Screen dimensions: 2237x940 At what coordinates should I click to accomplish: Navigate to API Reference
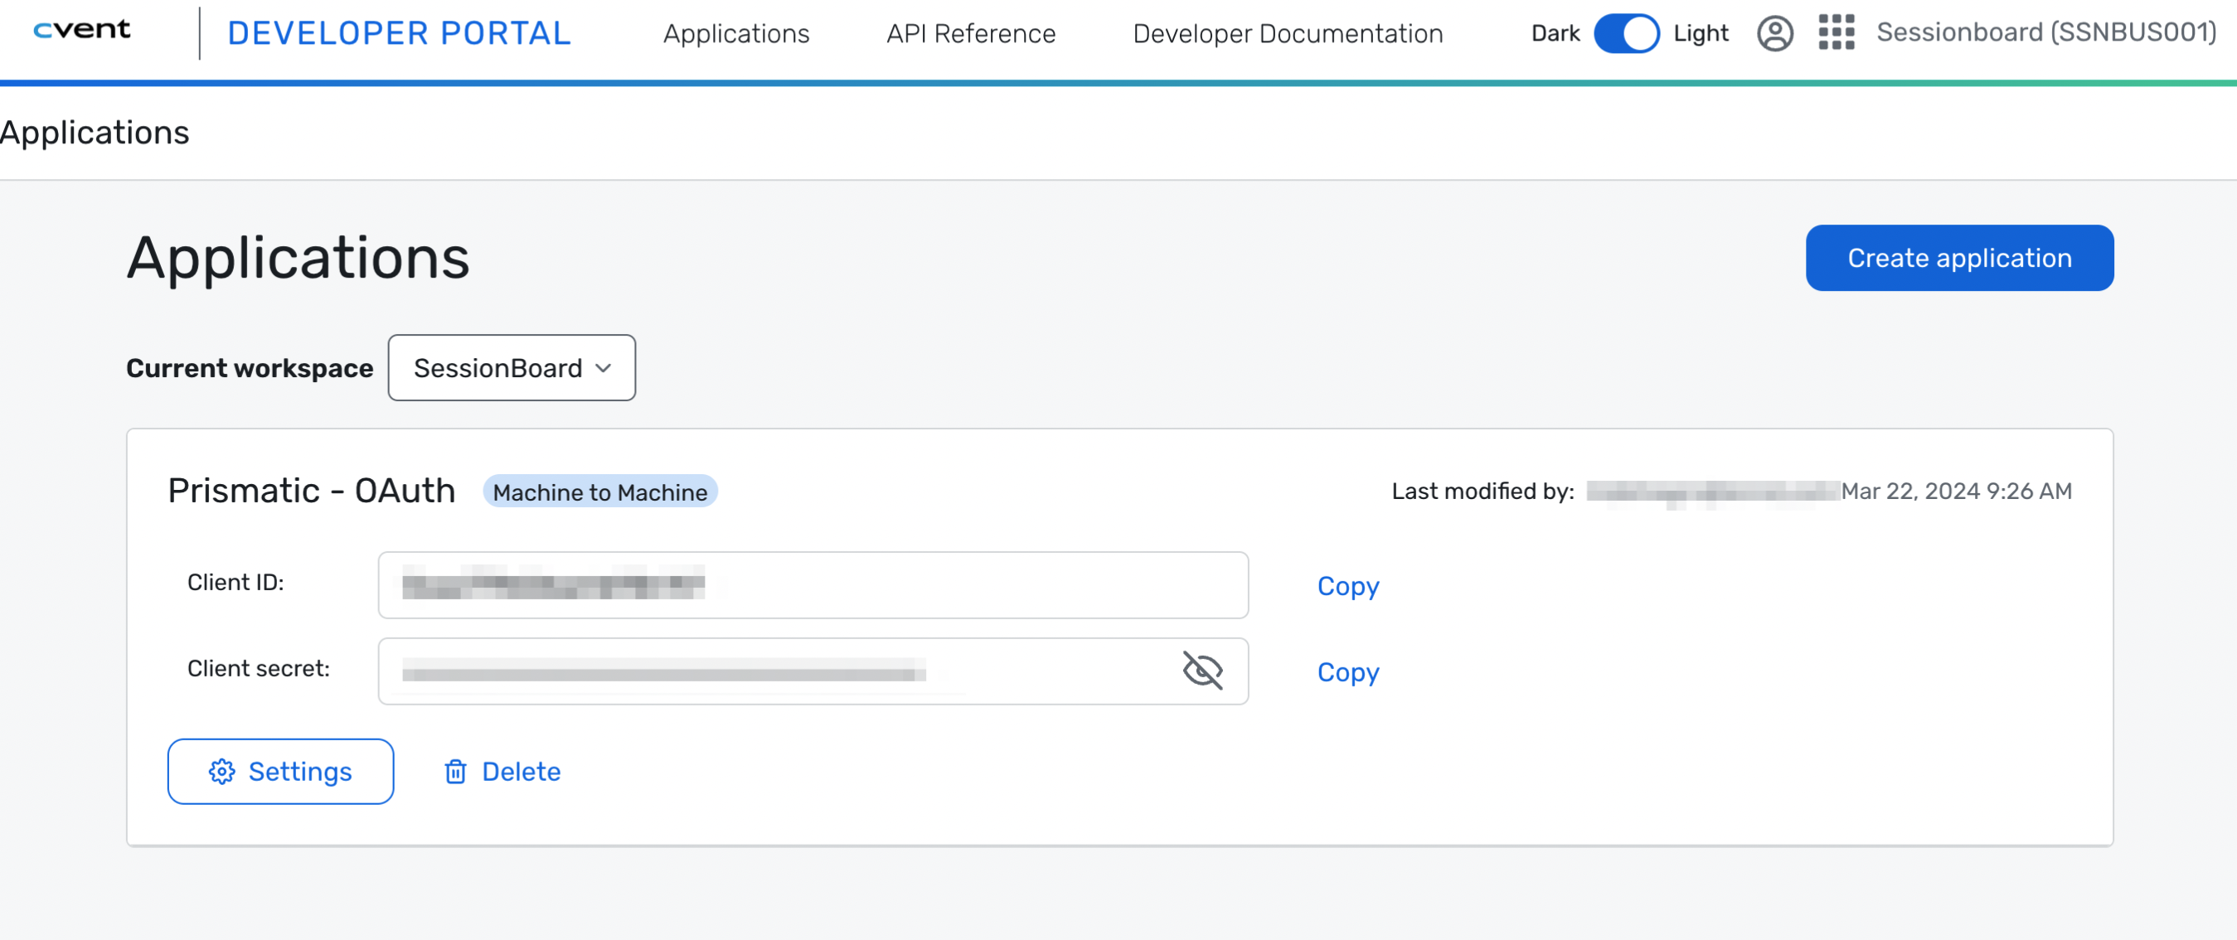coord(970,34)
